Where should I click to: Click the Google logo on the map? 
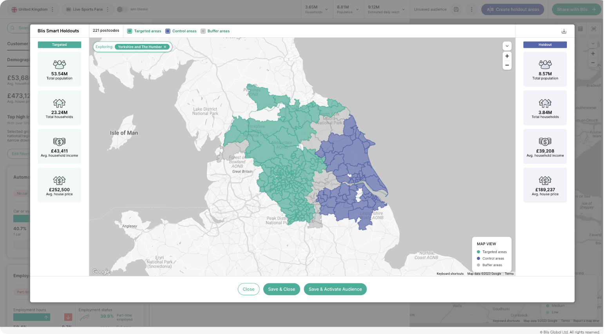coord(101,272)
